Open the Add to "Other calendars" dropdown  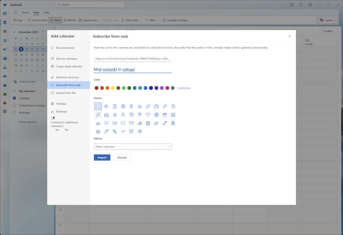(x=133, y=147)
